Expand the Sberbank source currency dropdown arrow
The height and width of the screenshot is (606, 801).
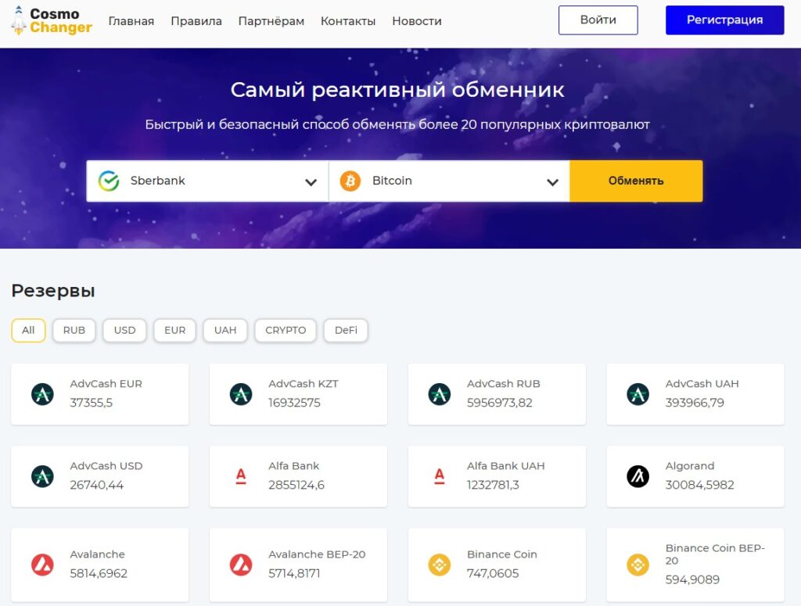(311, 182)
